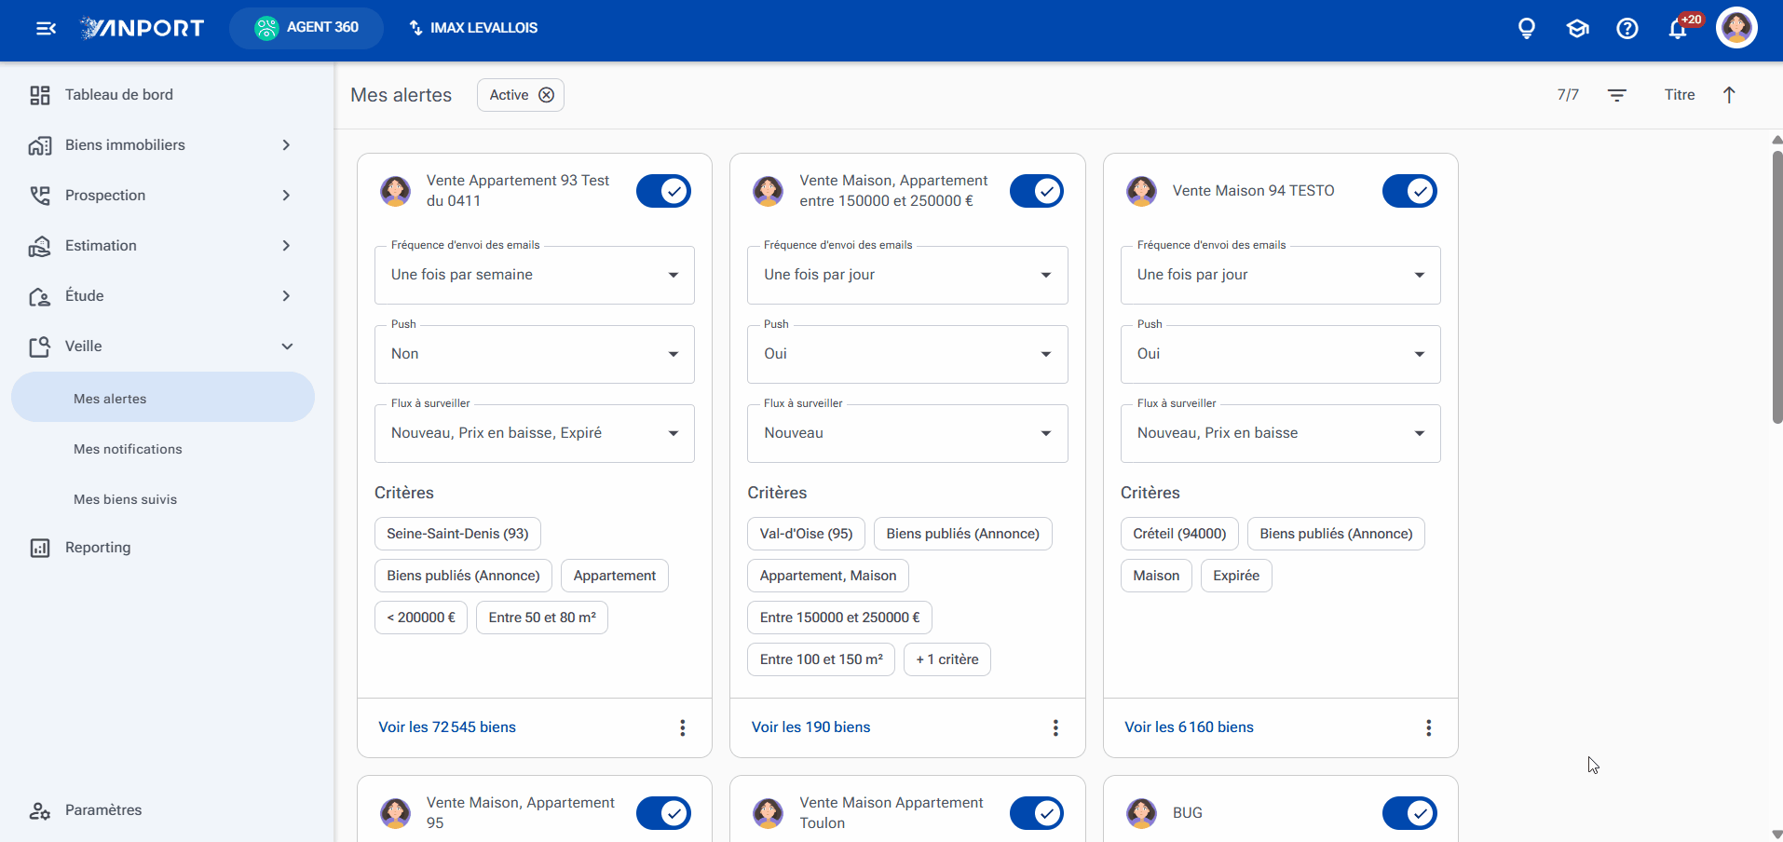
Task: Go to Mes notifications in the sidebar
Action: [x=128, y=449]
